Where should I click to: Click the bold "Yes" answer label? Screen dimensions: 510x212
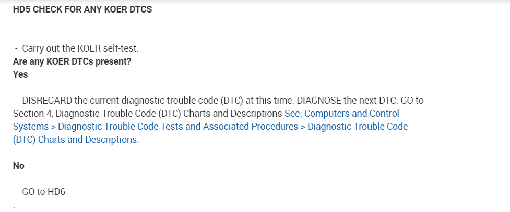click(20, 74)
